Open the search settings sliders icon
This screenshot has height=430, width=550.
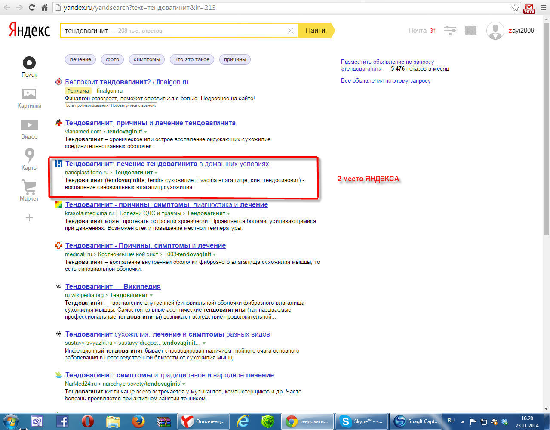(450, 31)
